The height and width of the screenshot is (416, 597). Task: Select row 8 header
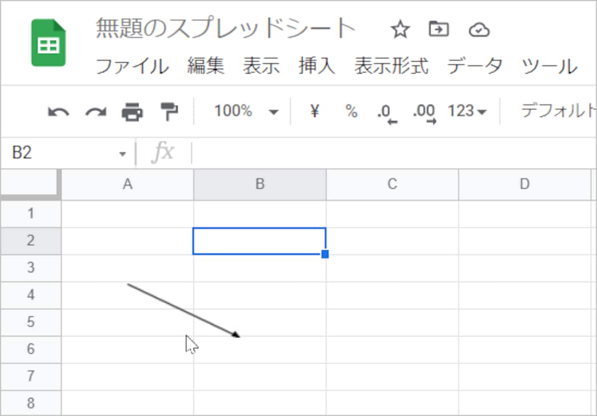31,403
